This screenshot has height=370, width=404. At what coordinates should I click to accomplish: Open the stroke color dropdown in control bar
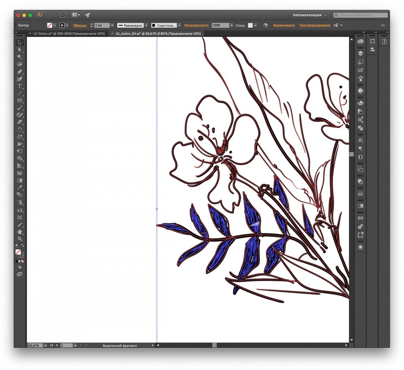coord(67,25)
